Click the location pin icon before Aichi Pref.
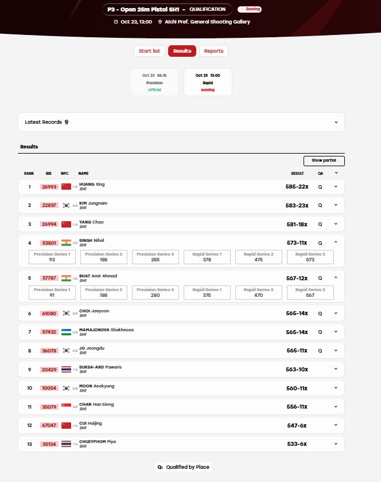 click(160, 22)
